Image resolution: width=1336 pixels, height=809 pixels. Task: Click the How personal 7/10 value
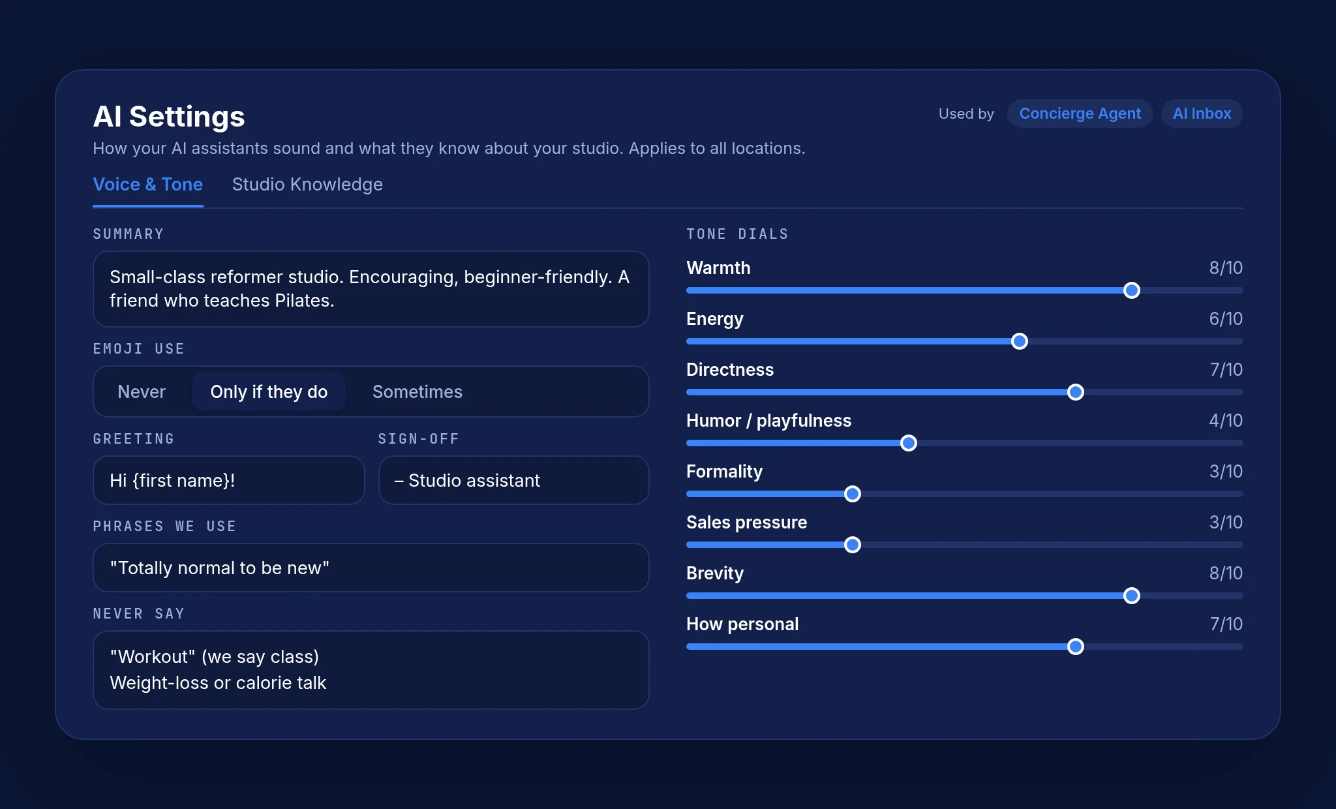coord(1226,624)
